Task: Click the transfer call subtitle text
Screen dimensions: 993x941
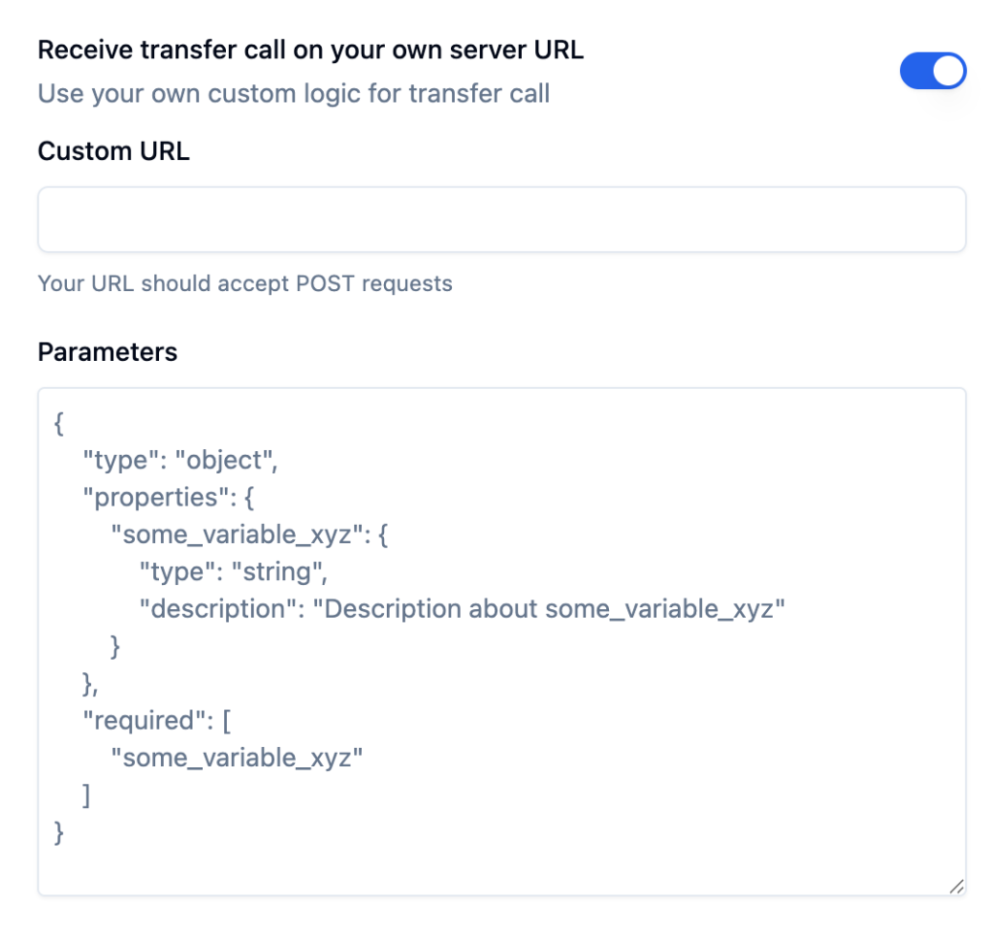Action: click(294, 93)
